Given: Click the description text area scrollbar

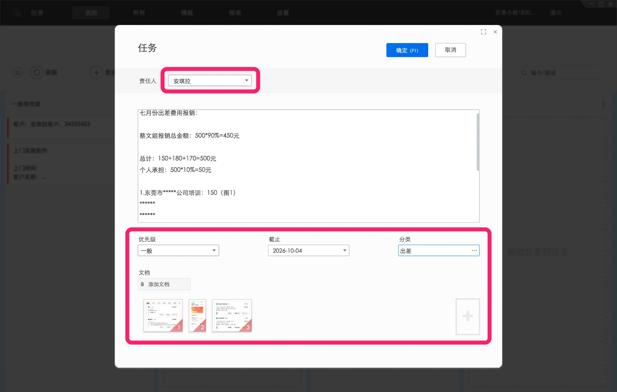Looking at the screenshot, I should (x=478, y=142).
